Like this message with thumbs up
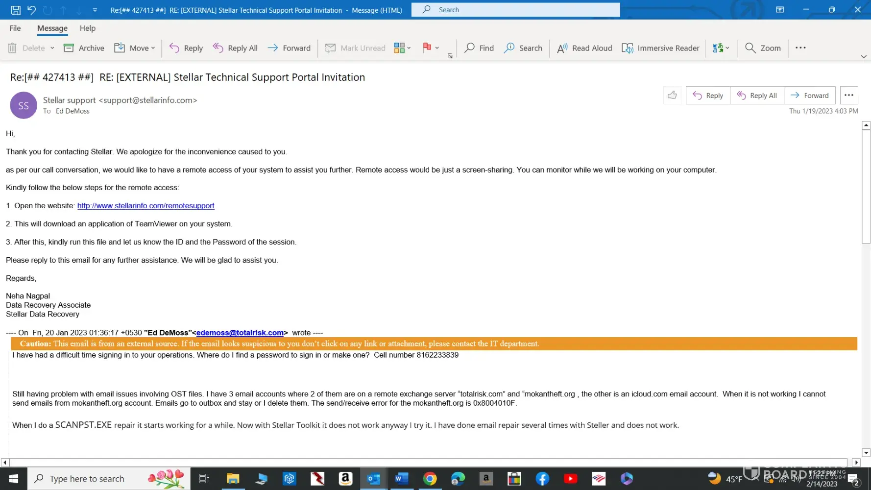Viewport: 871px width, 490px height. [x=672, y=96]
